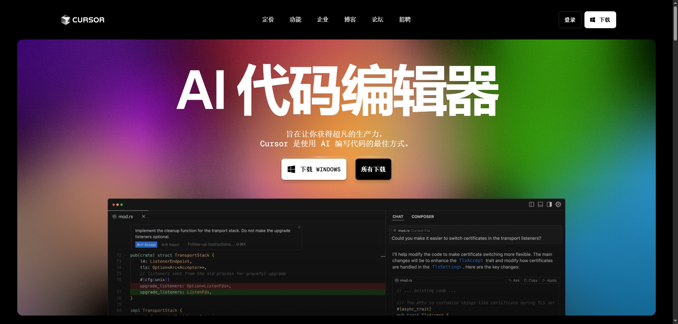Click the Apply icon in code block

[x=549, y=280]
